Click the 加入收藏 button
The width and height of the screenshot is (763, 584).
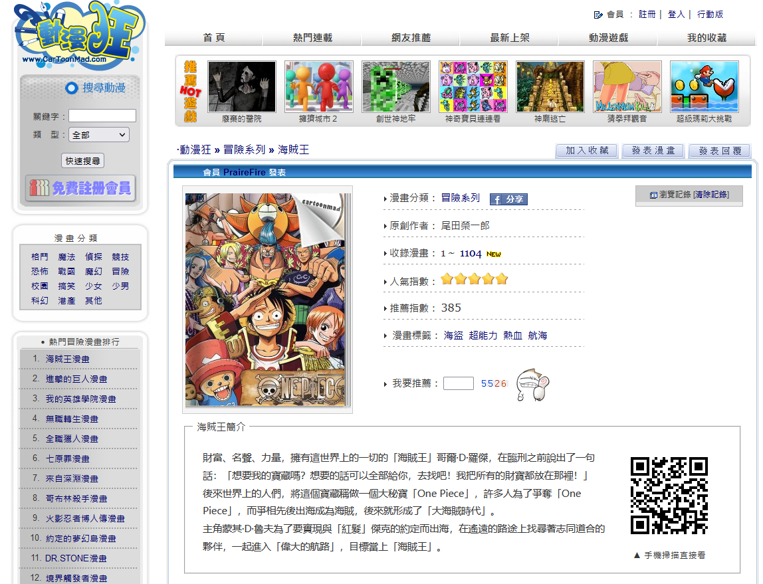point(586,151)
